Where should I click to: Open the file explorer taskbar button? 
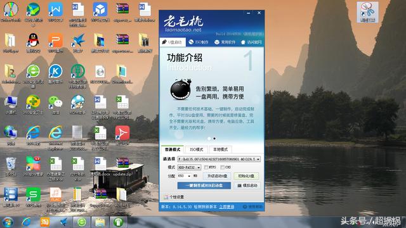coord(100,222)
